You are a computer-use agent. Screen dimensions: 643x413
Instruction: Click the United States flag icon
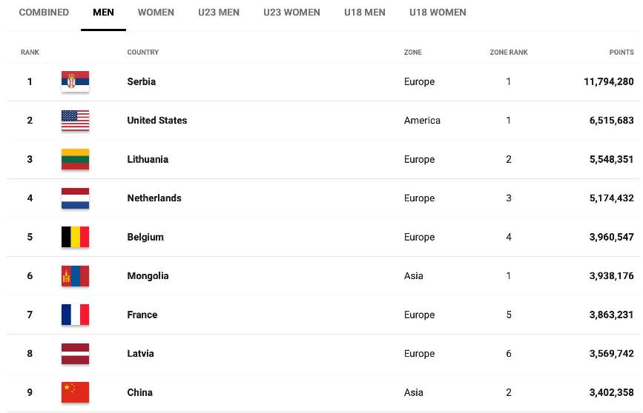click(x=75, y=121)
